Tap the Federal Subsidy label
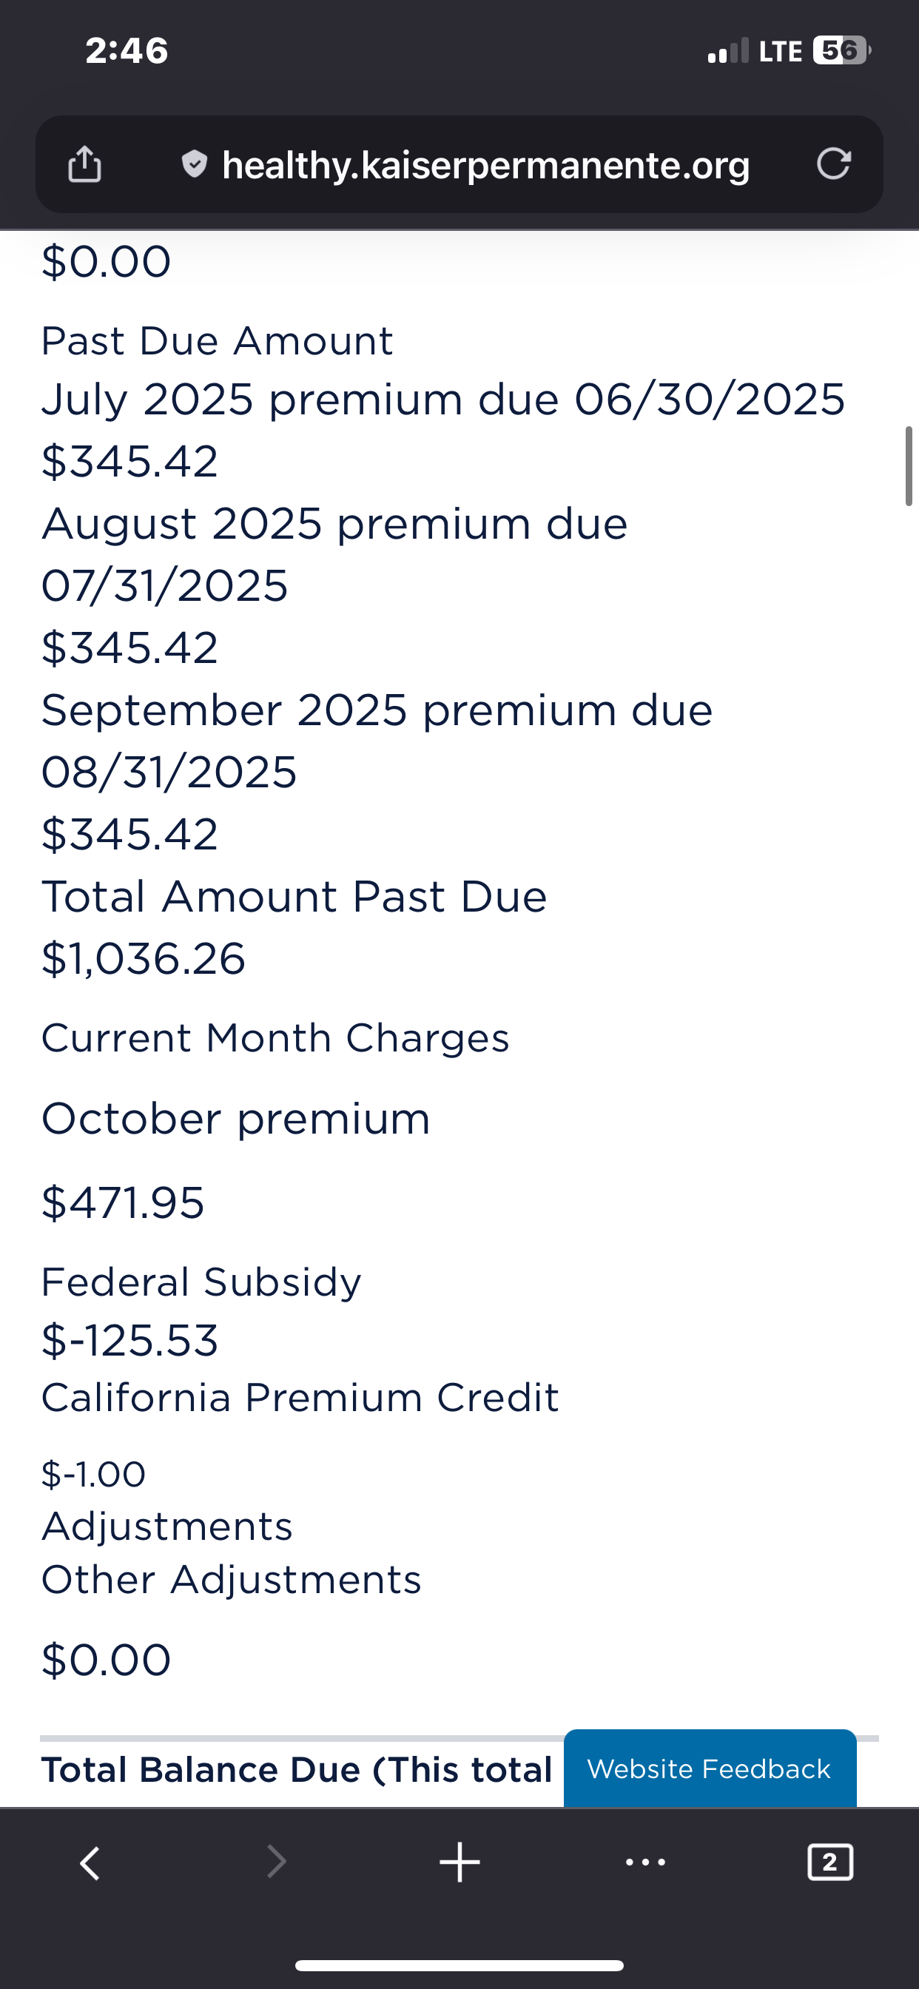 pos(201,1282)
